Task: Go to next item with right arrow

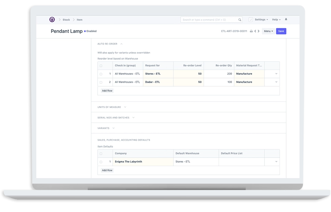Action: [259, 31]
